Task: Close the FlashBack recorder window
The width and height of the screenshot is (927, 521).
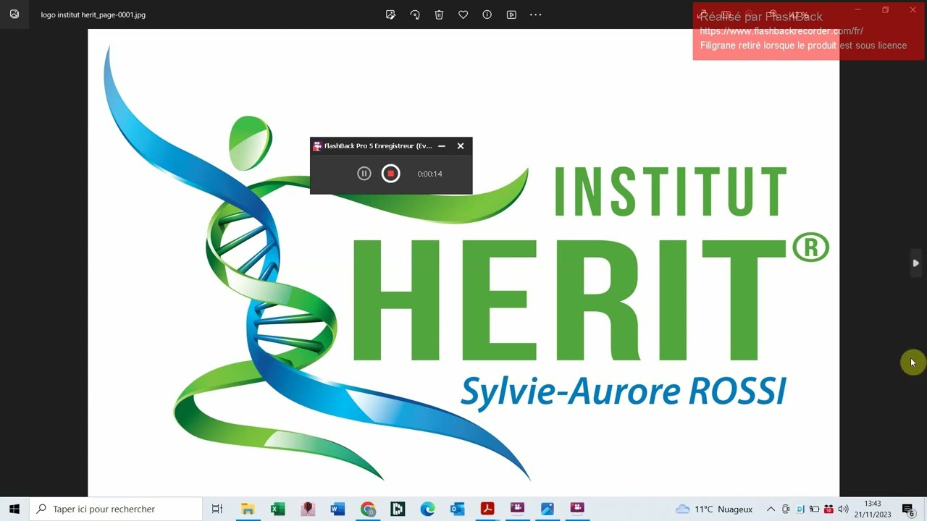Action: [x=461, y=145]
